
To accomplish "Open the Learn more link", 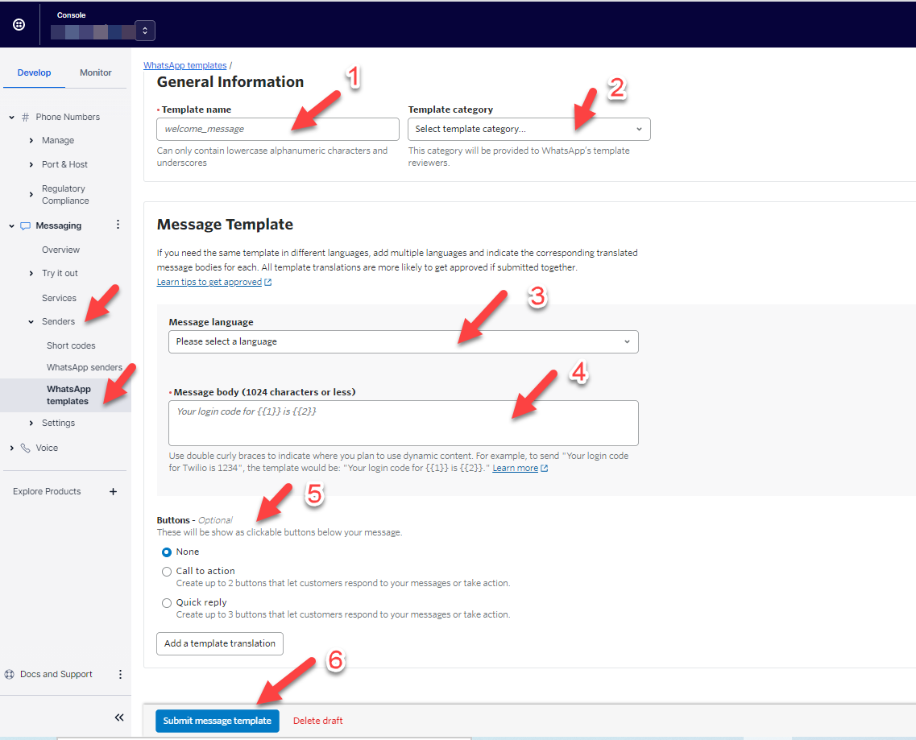I will click(x=516, y=469).
